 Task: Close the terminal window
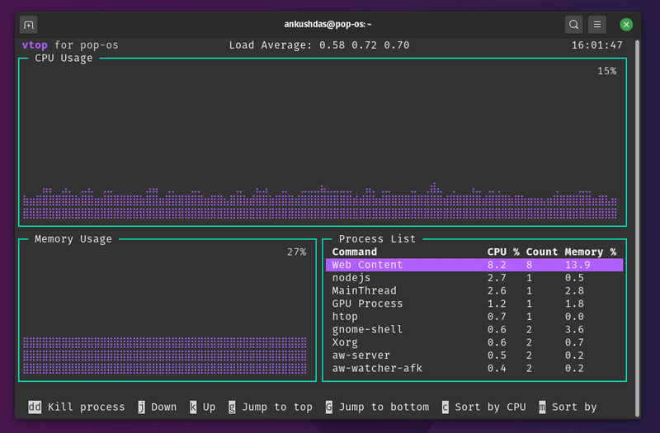[x=626, y=25]
